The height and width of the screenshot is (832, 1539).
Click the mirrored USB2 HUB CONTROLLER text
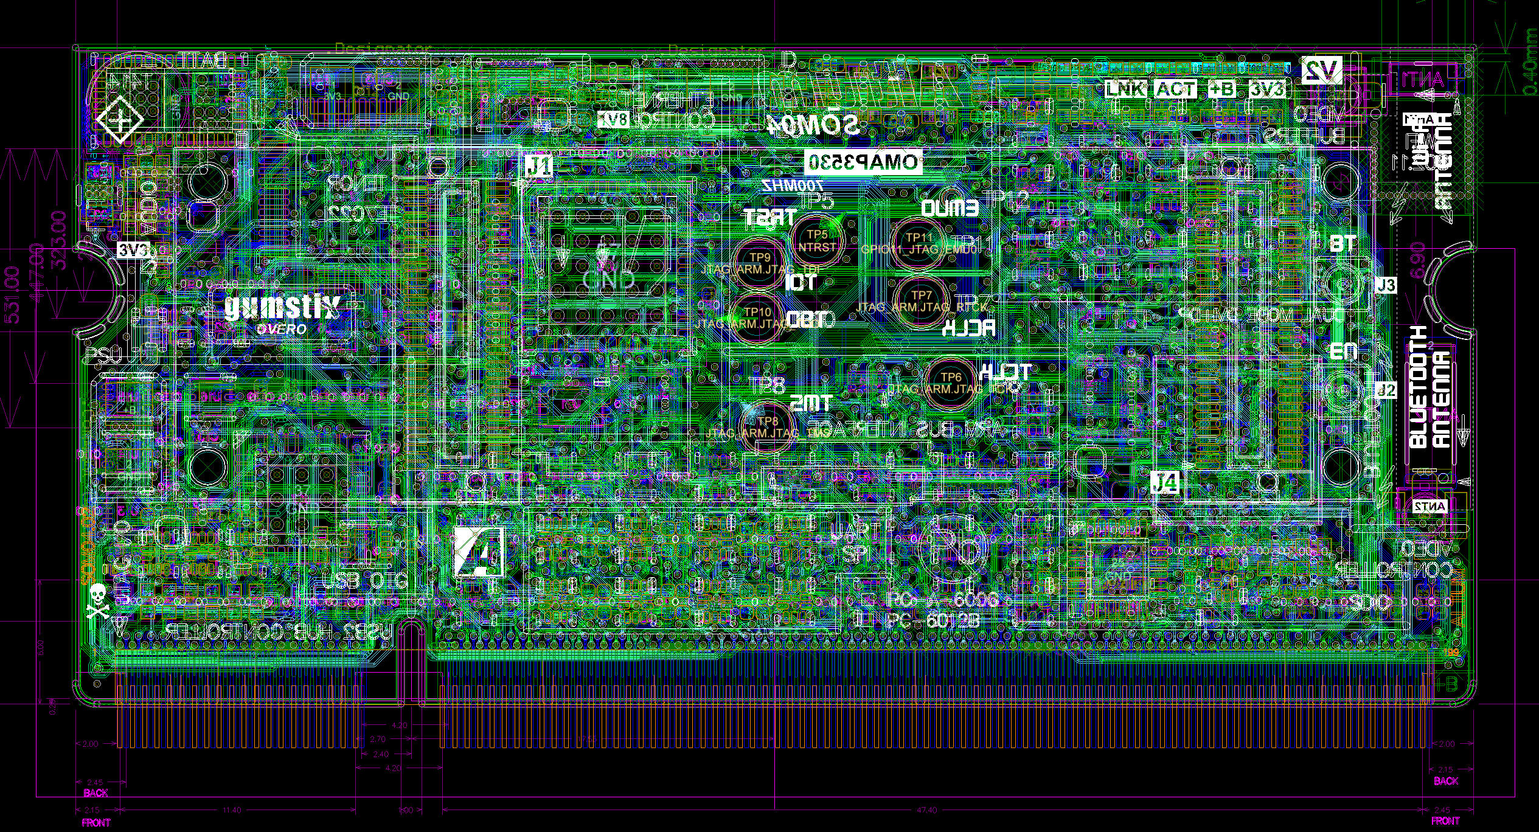280,630
